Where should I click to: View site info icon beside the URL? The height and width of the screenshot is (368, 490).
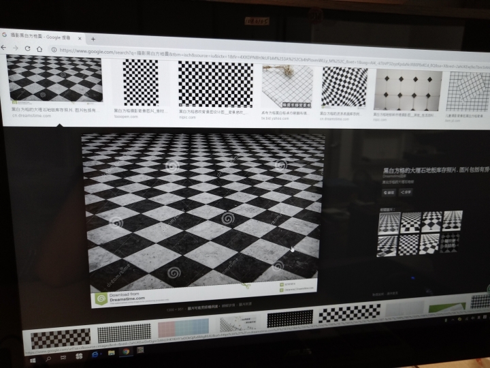click(x=54, y=50)
